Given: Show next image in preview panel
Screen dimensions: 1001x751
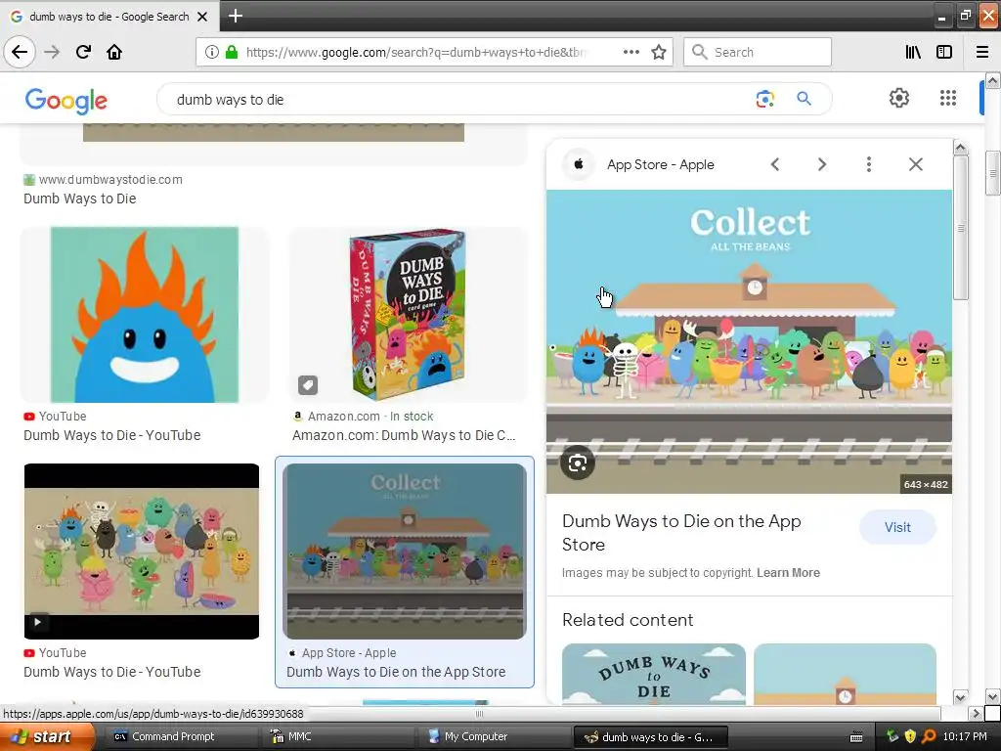Looking at the screenshot, I should [822, 164].
